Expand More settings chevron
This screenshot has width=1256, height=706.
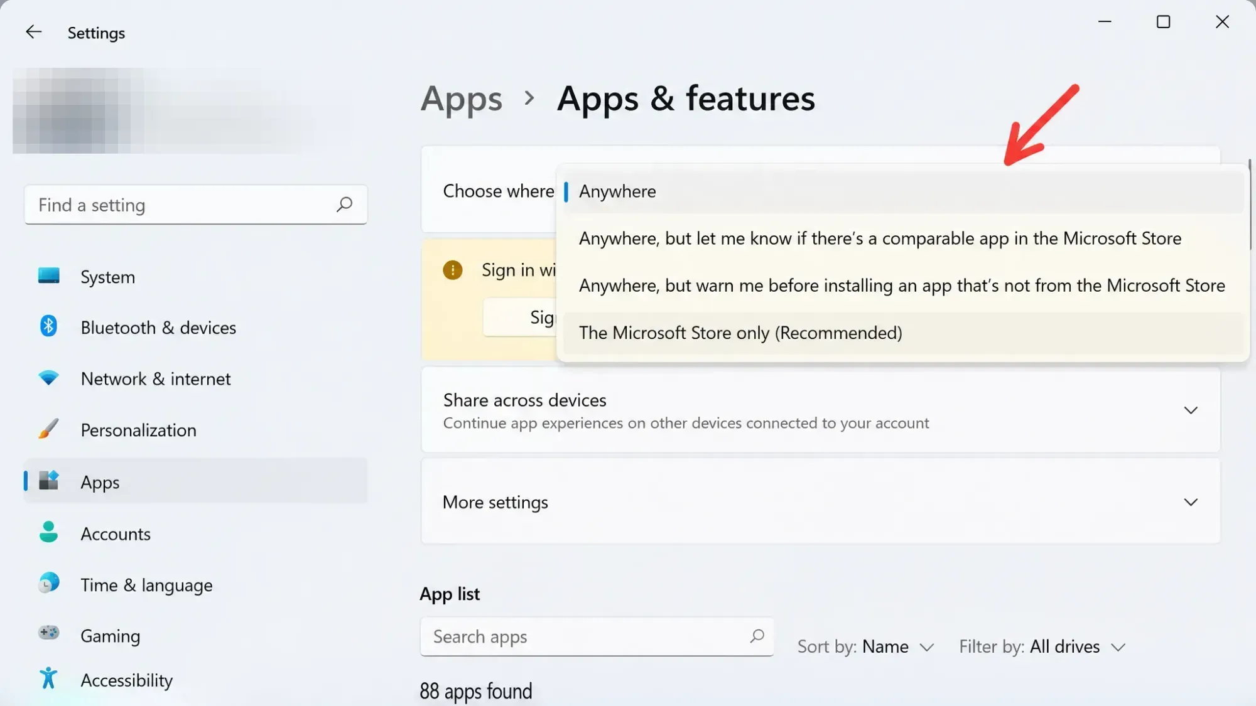coord(1191,502)
